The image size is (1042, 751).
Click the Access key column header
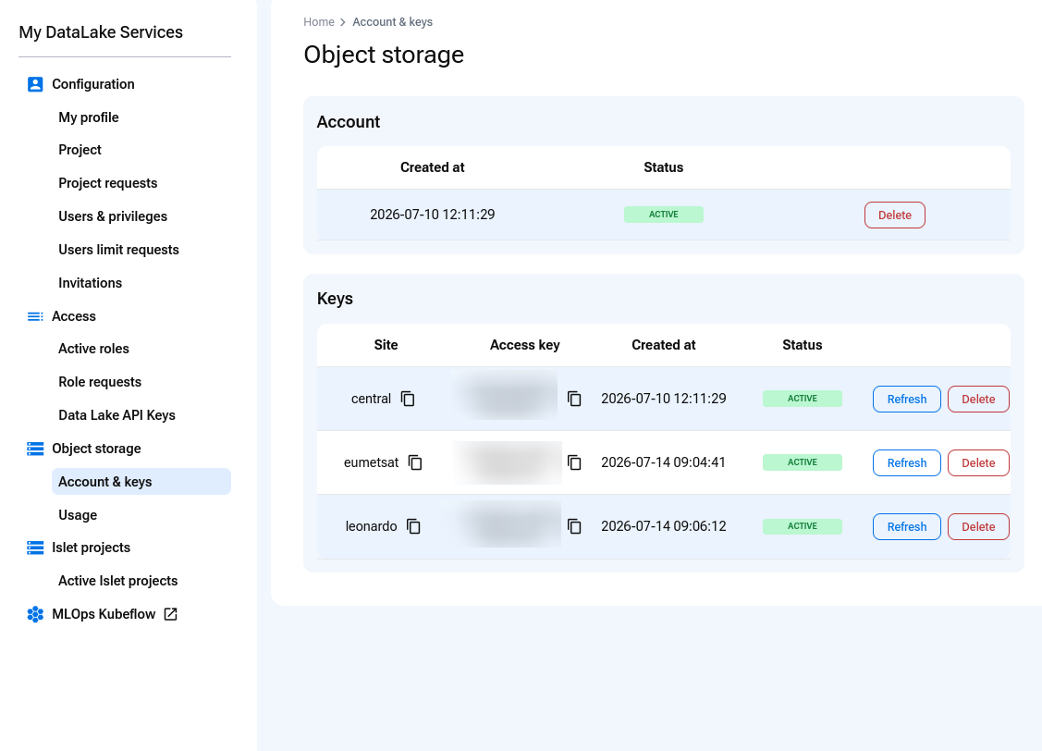click(x=525, y=345)
